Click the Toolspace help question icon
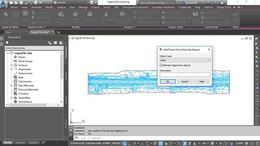Viewport: 260px width, 146px height. 61,43
